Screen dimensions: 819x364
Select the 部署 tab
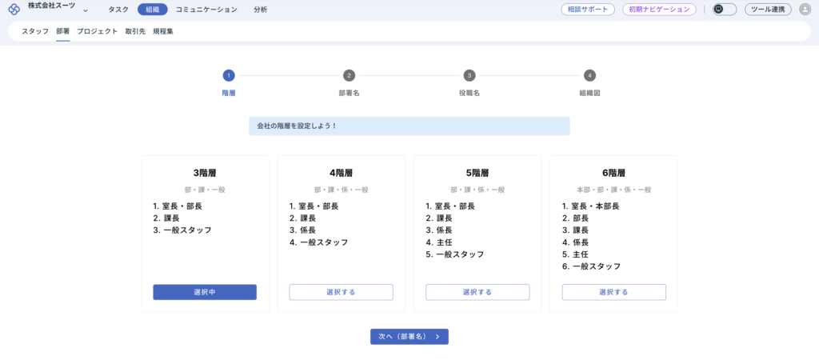(x=62, y=31)
